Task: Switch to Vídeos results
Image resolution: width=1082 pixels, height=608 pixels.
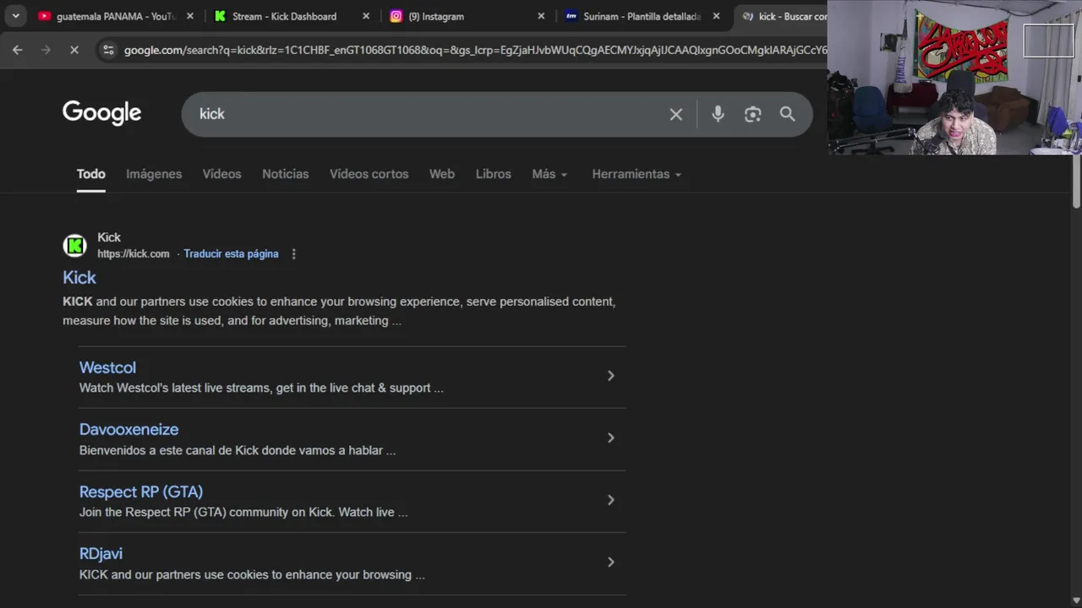Action: tap(221, 174)
